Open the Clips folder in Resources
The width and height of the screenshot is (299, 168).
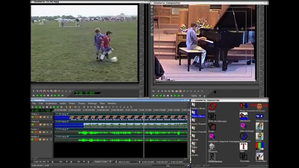pyautogui.click(x=194, y=144)
